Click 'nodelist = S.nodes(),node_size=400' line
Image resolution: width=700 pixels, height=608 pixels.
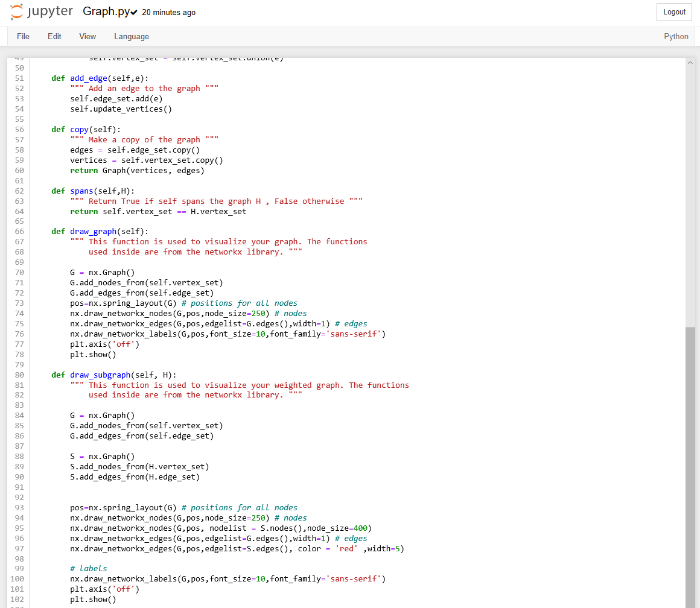221,528
